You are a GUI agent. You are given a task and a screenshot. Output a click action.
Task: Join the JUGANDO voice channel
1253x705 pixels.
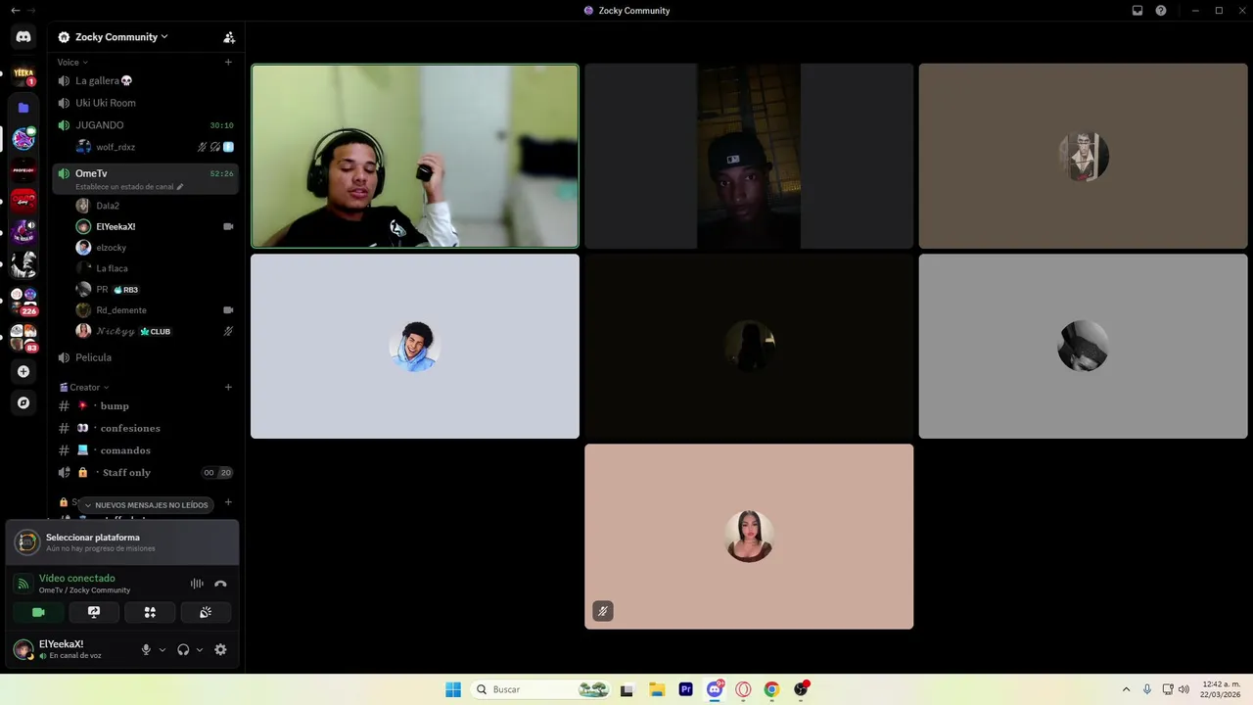(145, 125)
